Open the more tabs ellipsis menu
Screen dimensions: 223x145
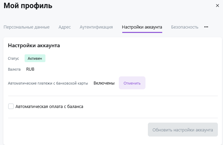[206, 27]
